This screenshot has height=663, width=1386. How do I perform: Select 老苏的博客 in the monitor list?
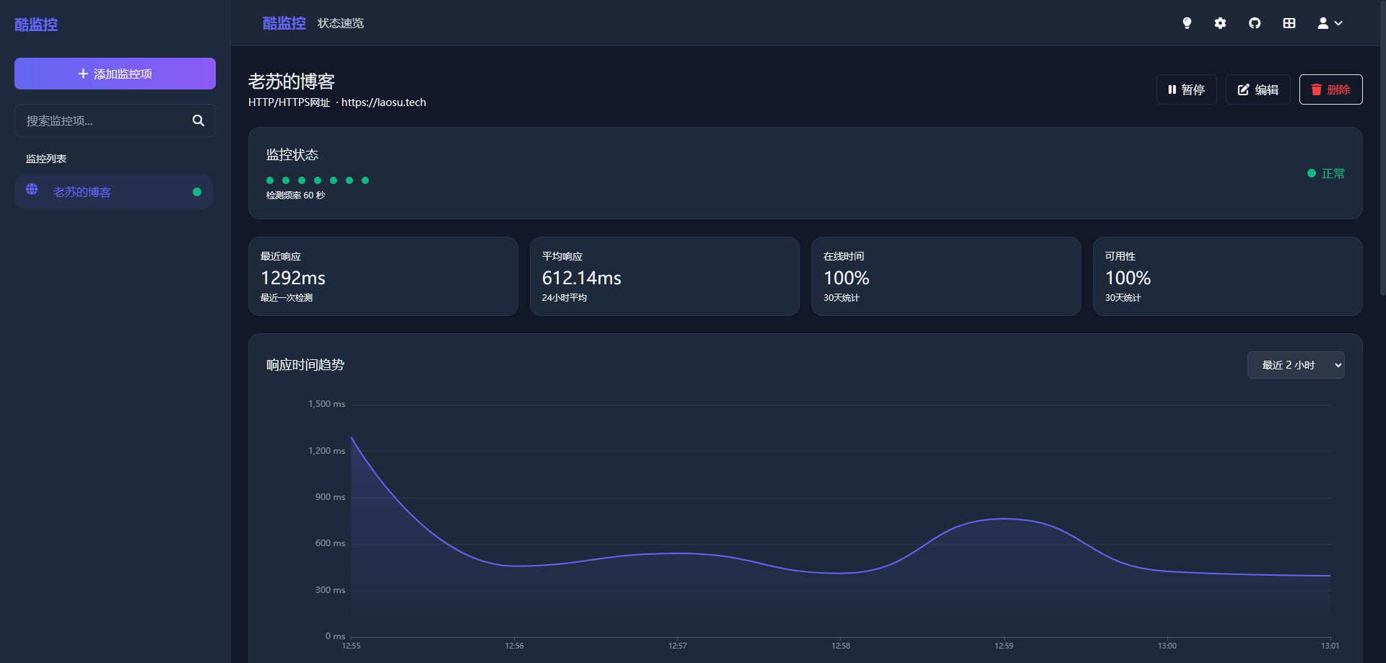click(82, 192)
